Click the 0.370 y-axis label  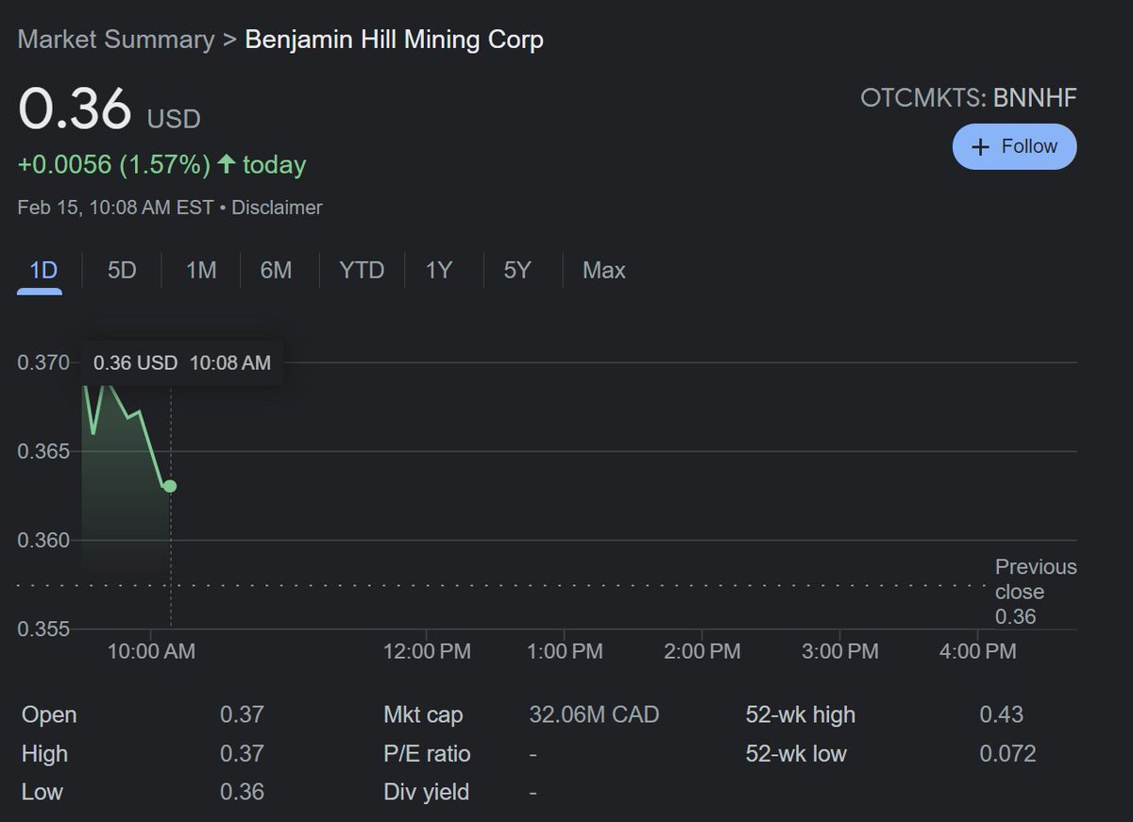[x=43, y=362]
